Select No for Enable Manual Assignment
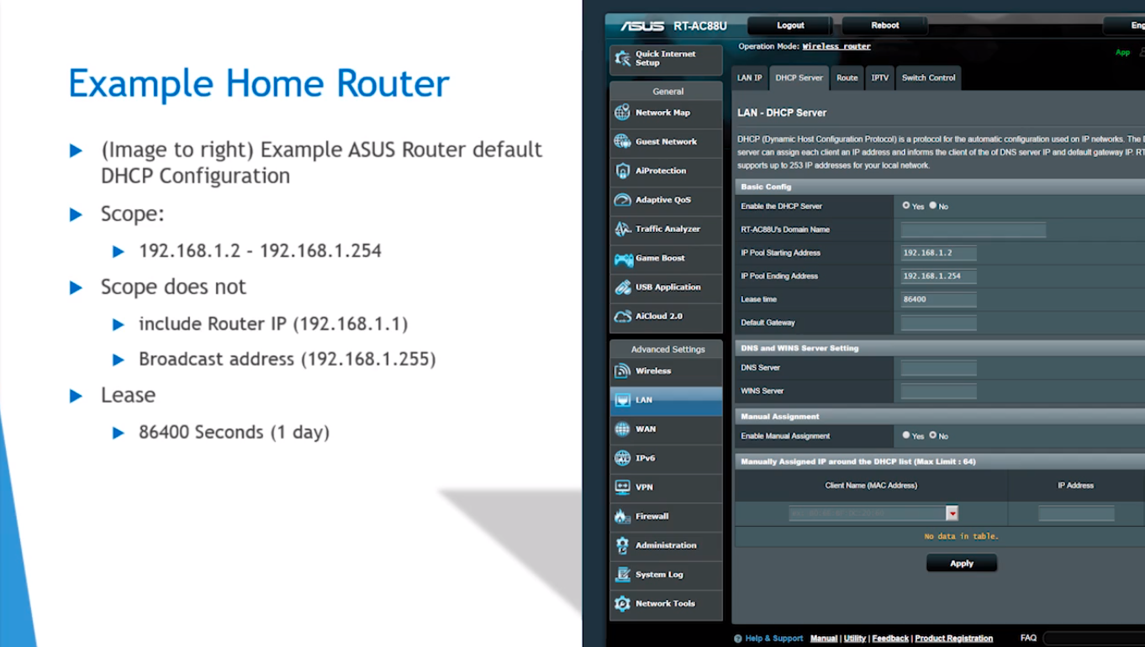1145x647 pixels. pyautogui.click(x=932, y=435)
